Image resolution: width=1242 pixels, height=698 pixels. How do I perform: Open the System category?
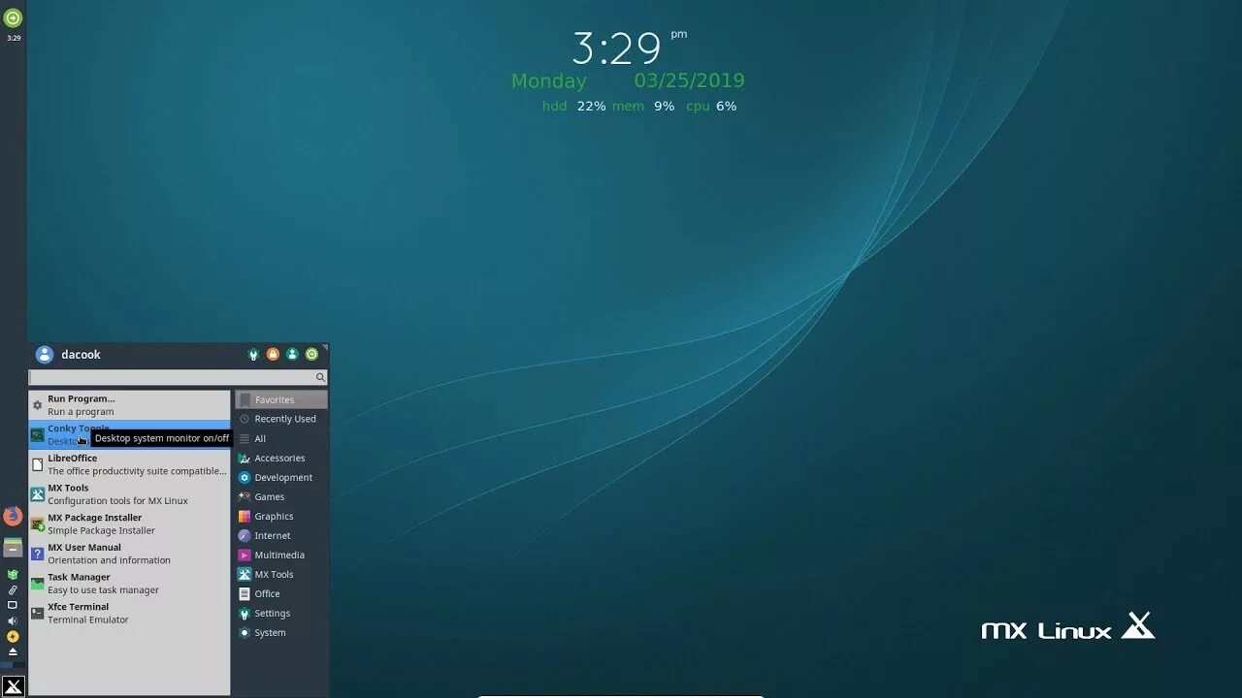click(281, 632)
